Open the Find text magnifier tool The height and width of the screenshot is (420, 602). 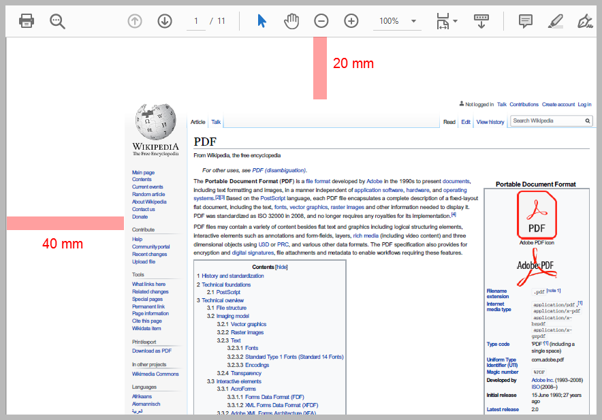click(57, 21)
